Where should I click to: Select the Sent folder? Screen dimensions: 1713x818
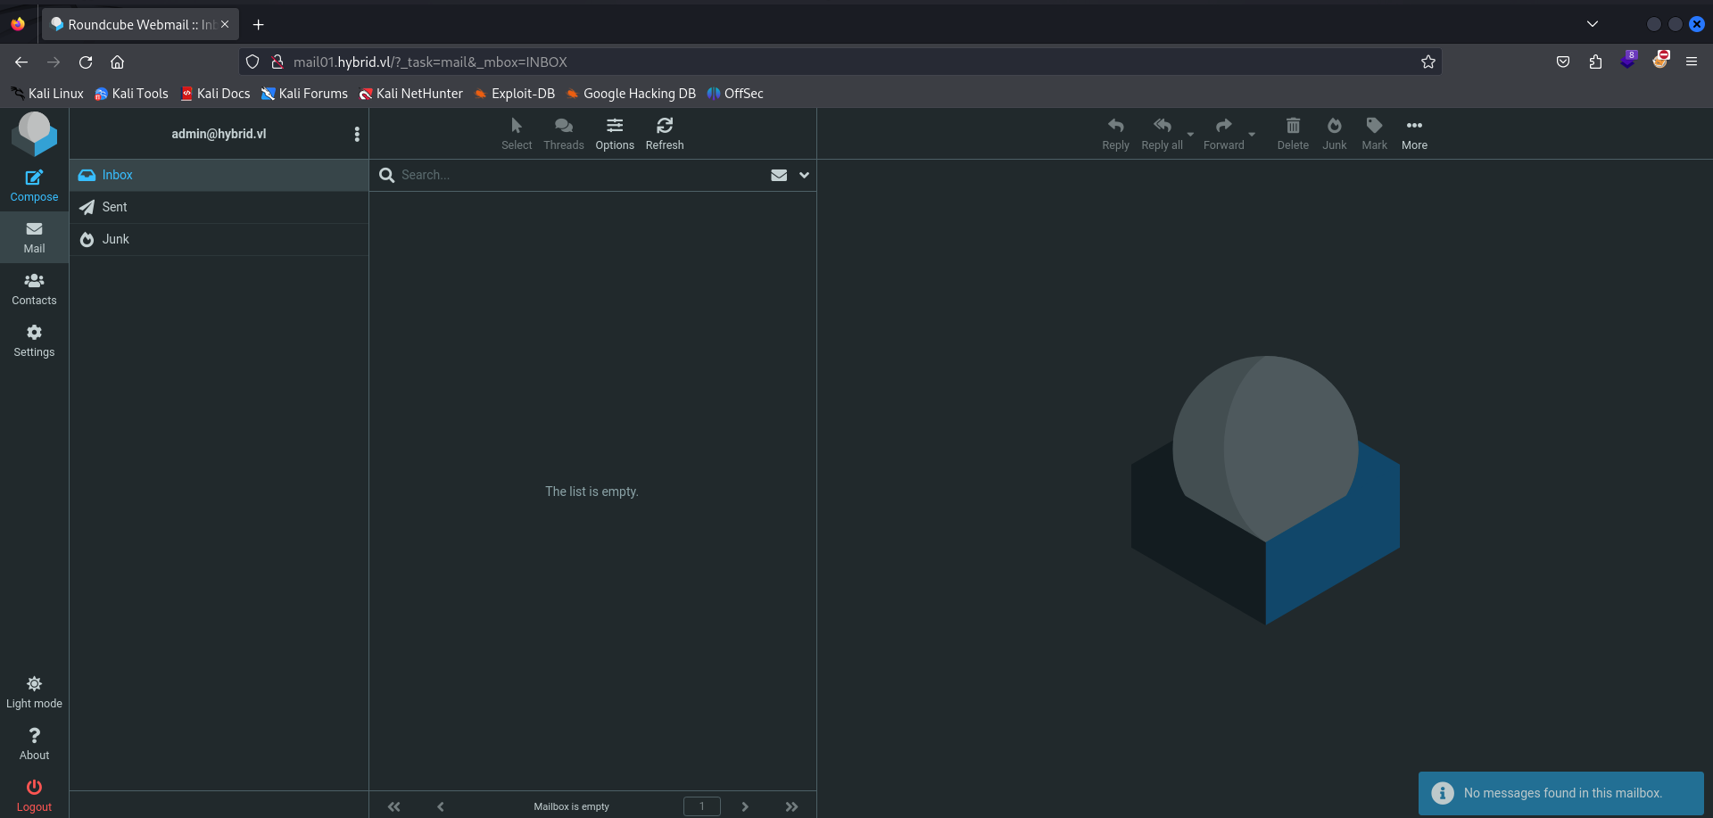115,207
